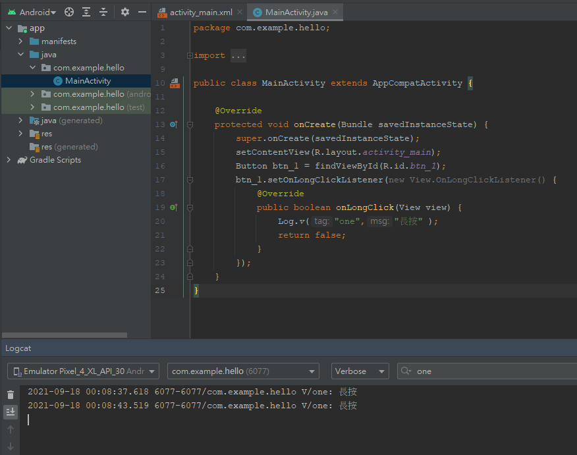Select MainActivity in the project tree
The height and width of the screenshot is (455, 577).
coord(88,81)
